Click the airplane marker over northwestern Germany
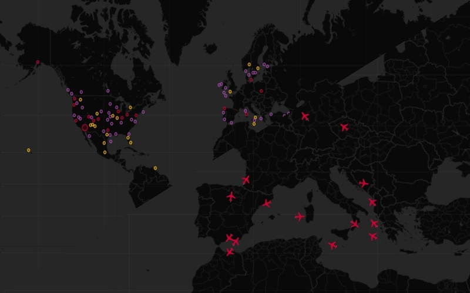 [305, 116]
